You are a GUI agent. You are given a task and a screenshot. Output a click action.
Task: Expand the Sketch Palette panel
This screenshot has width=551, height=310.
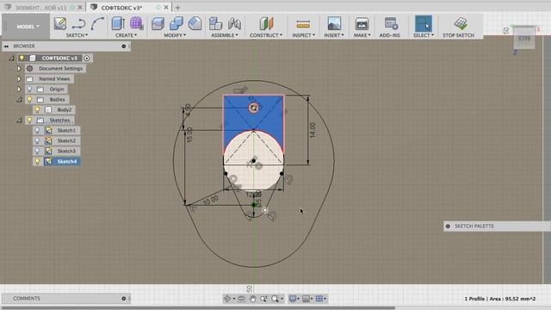click(448, 226)
